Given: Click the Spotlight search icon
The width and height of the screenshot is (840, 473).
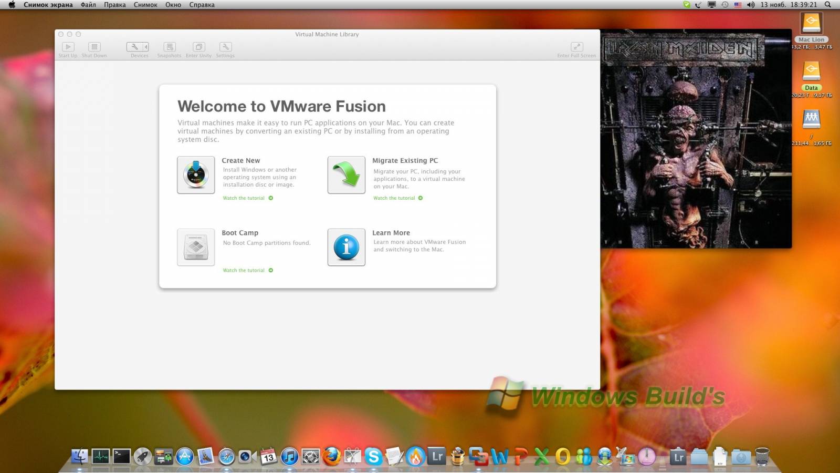Looking at the screenshot, I should point(828,5).
